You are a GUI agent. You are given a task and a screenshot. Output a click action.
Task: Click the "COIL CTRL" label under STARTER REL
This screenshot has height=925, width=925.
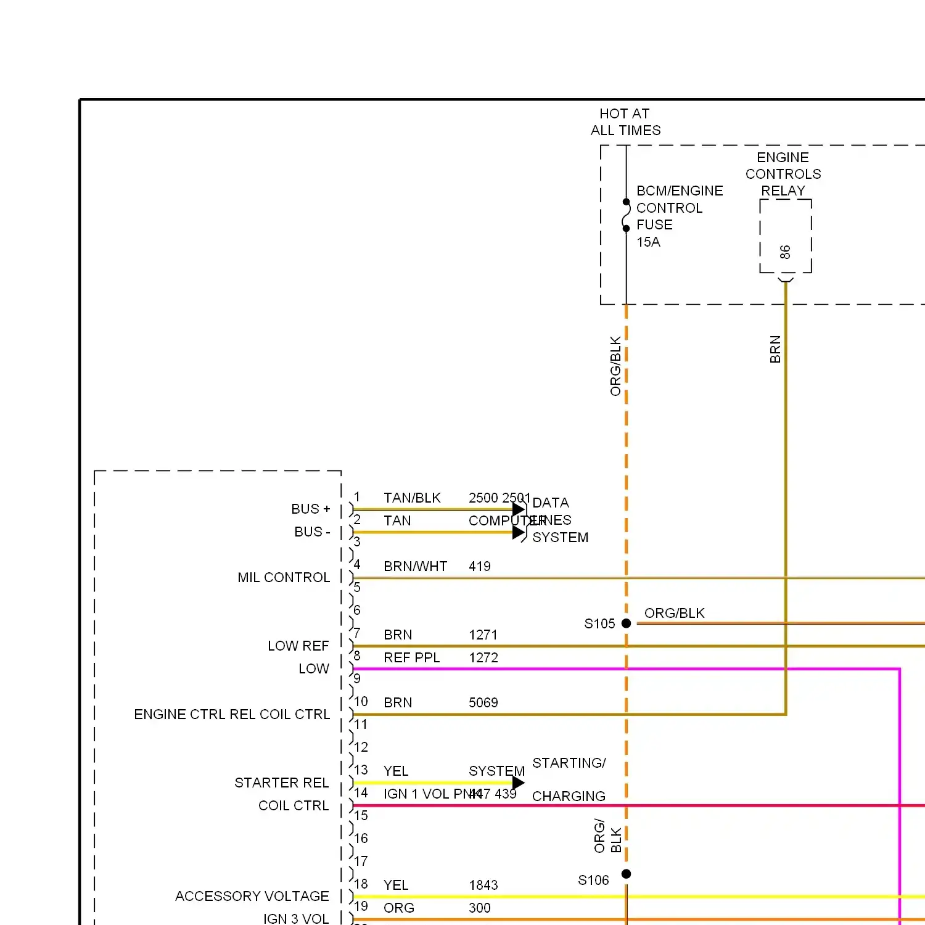pyautogui.click(x=294, y=805)
